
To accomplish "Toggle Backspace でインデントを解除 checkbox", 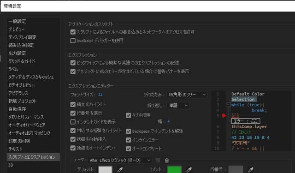I will pos(128,131).
